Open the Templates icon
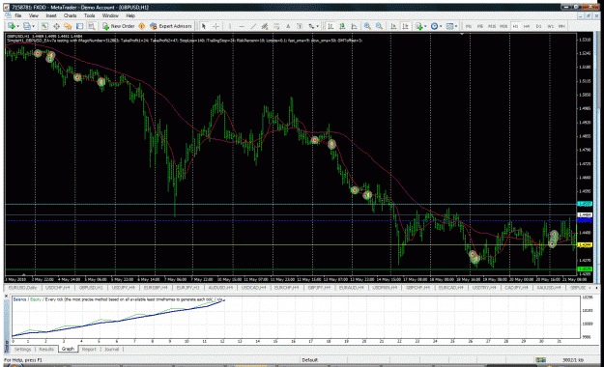Screen dimensions: 604x367 tap(449, 26)
